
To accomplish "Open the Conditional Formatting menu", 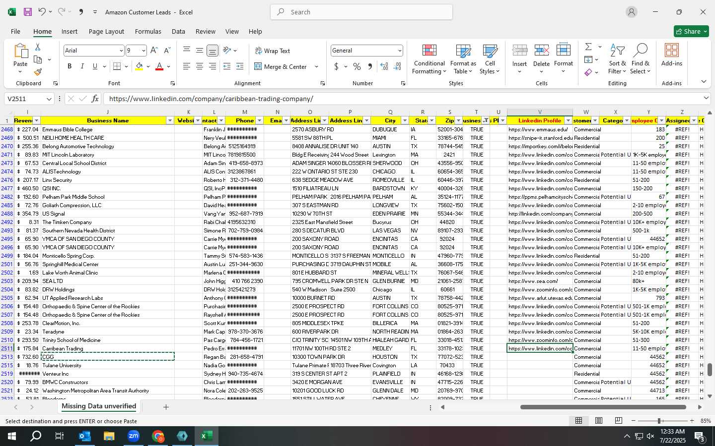I will click(x=429, y=59).
